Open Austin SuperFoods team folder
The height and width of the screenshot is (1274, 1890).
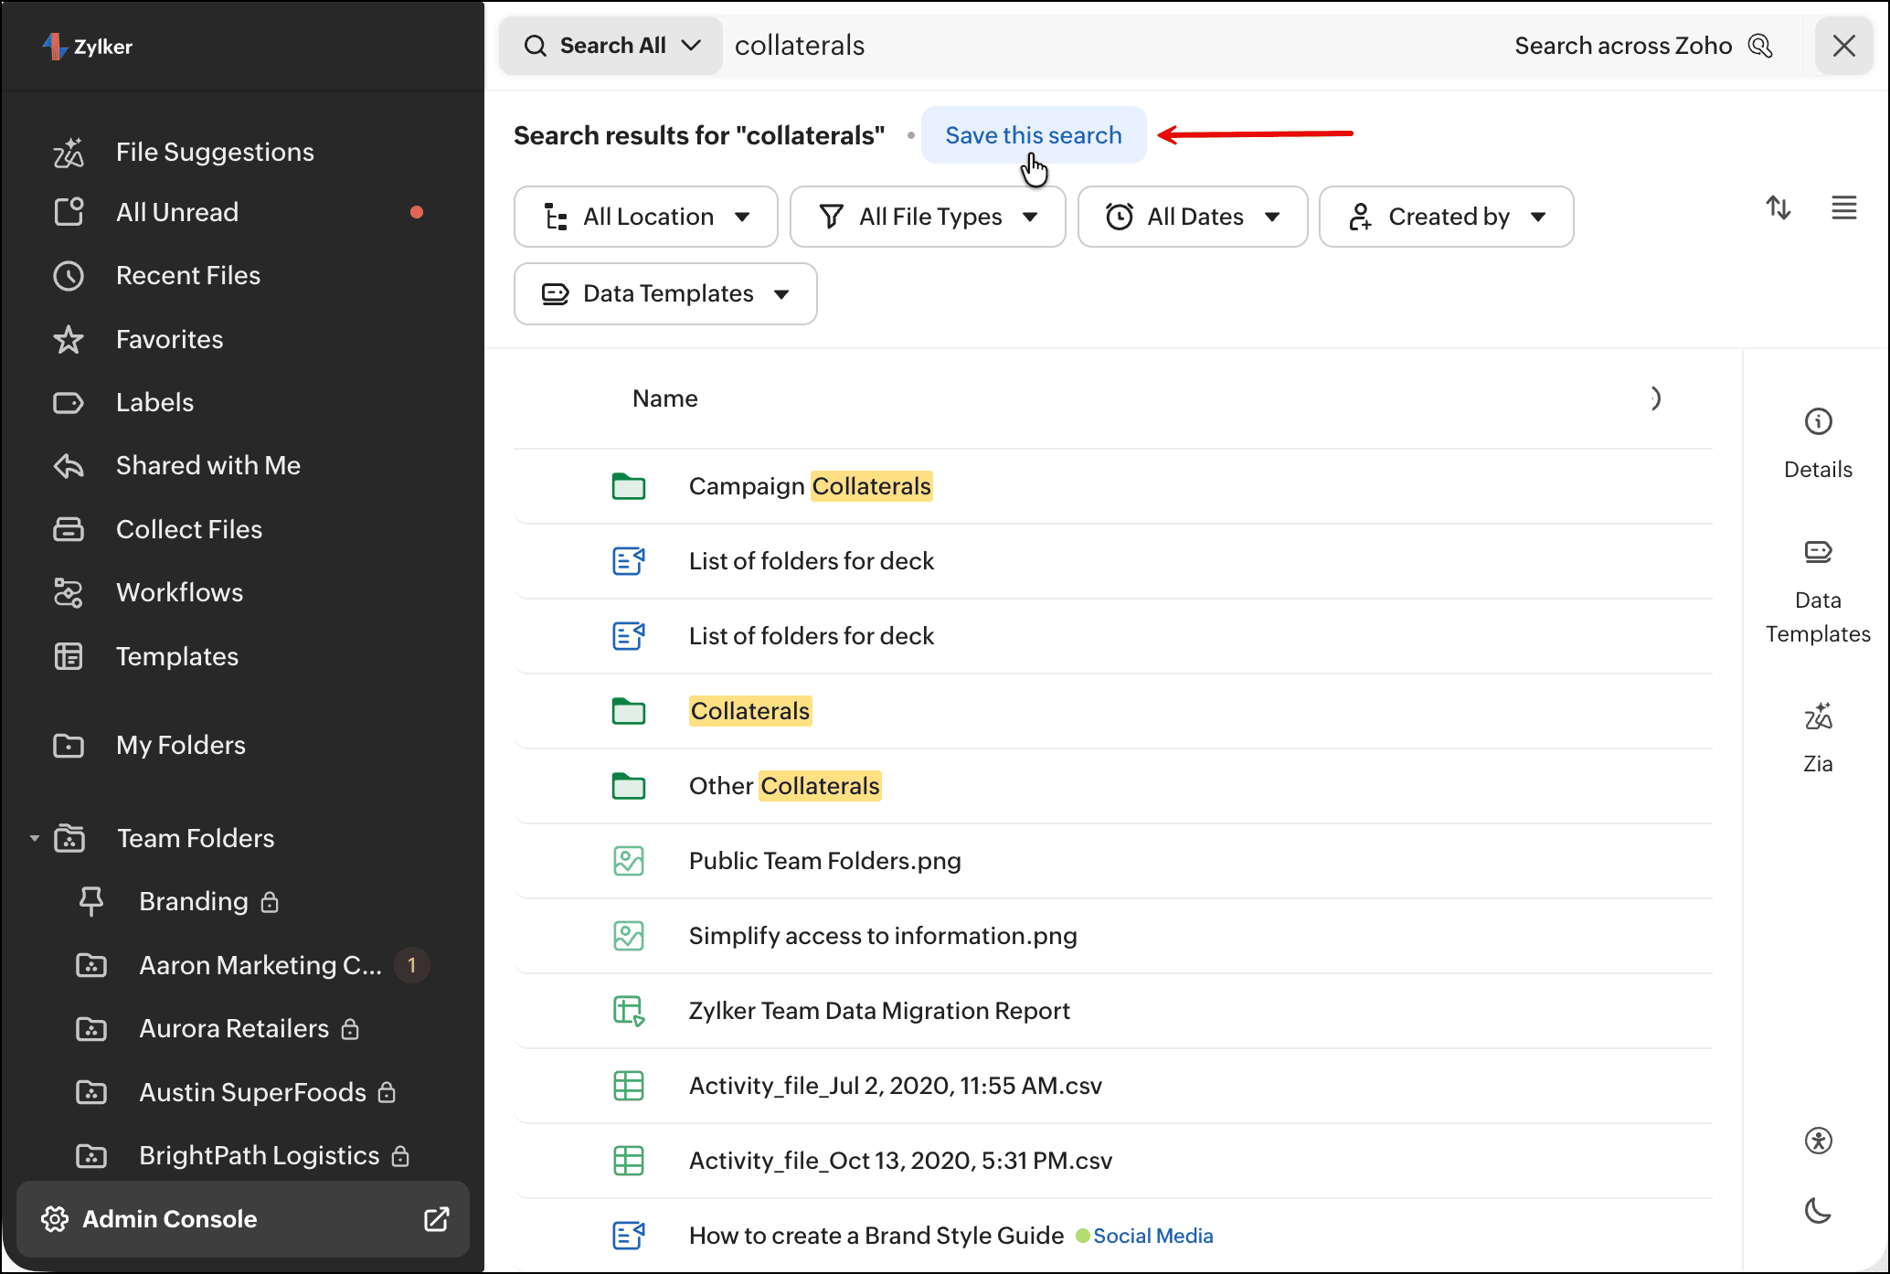[x=252, y=1092]
